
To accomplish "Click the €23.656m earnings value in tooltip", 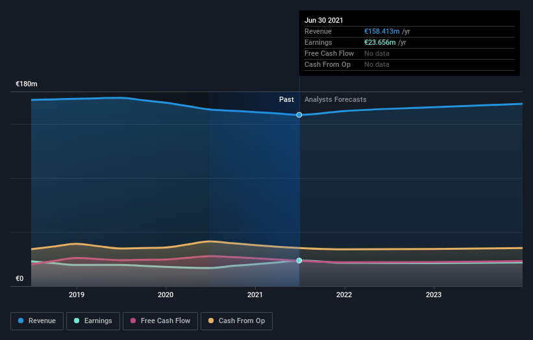I will [x=380, y=42].
